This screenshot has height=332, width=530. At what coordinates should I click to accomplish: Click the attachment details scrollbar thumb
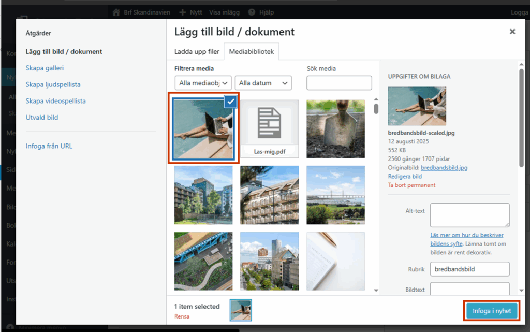(x=522, y=118)
